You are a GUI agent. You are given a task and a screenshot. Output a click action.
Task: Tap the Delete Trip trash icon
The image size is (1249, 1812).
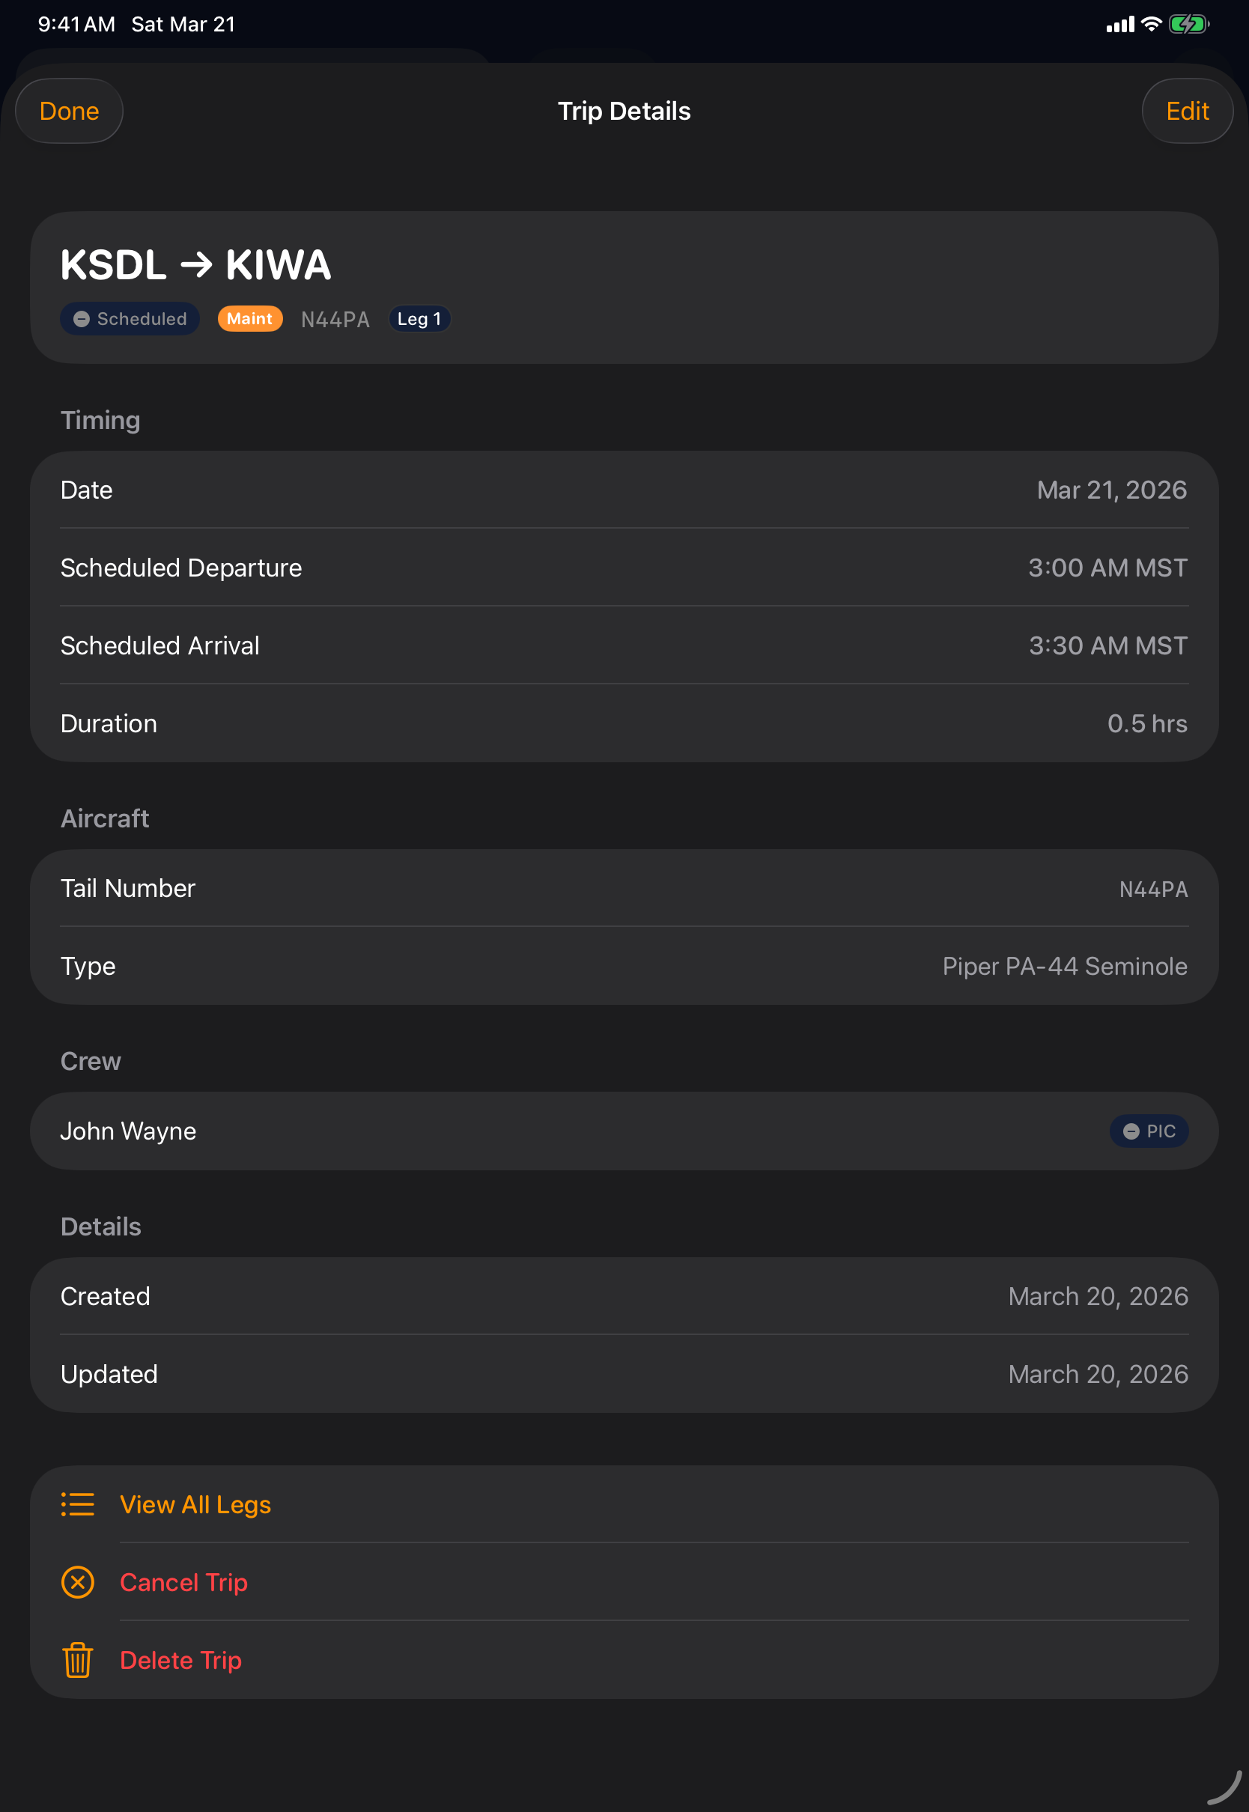pyautogui.click(x=77, y=1659)
